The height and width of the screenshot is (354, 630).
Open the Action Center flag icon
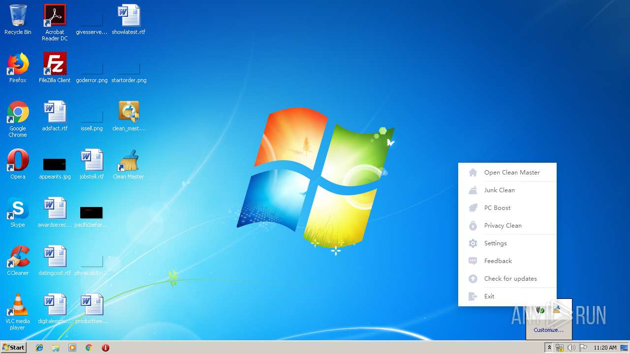[583, 348]
